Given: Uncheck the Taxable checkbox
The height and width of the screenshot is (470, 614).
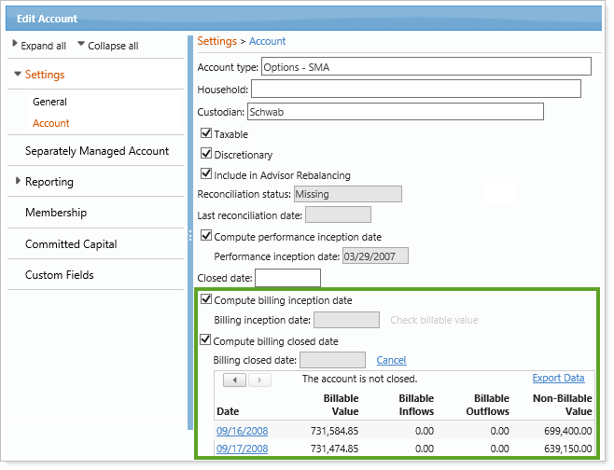Looking at the screenshot, I should 206,134.
